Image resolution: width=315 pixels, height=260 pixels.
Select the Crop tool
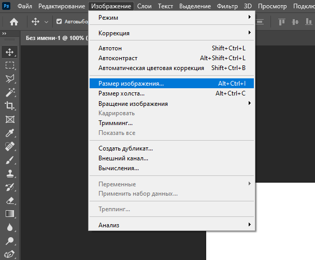click(10, 106)
